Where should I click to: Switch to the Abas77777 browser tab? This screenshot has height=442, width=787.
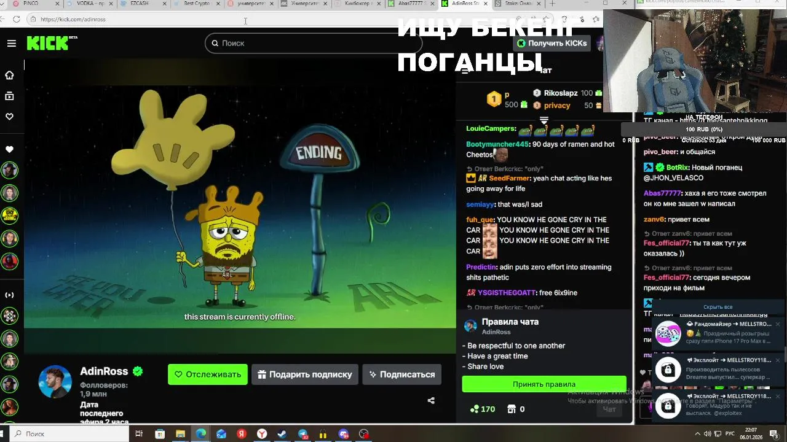tap(411, 4)
